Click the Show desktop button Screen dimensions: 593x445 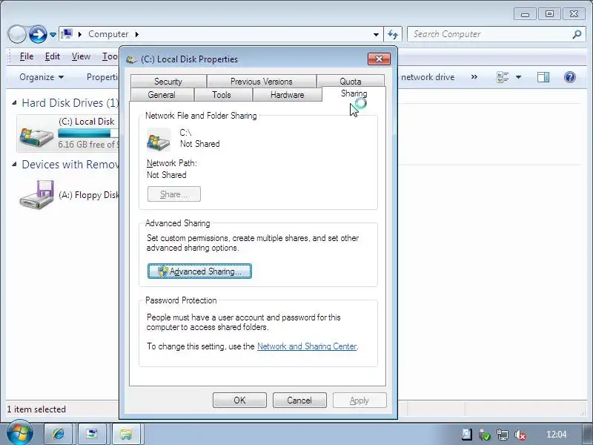[587, 434]
